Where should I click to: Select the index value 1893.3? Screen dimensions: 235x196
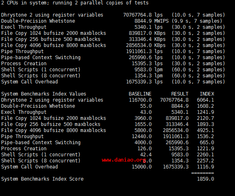pos(205,124)
